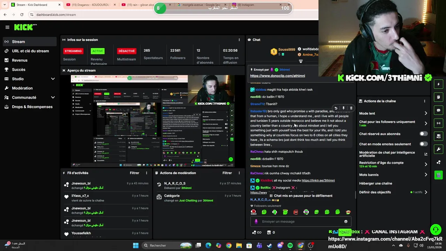Open the pinned donoclip.com/athimni link
This screenshot has height=251, width=446.
[x=277, y=76]
